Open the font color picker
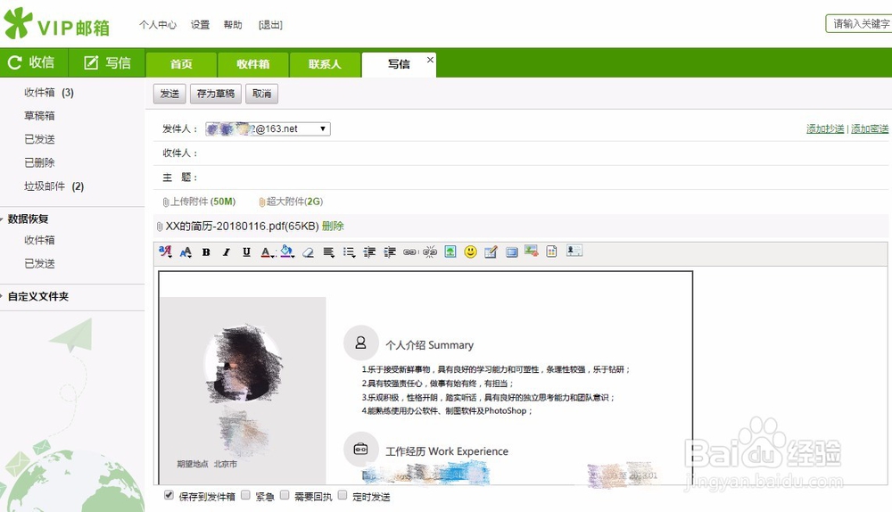The image size is (892, 512). coord(268,252)
